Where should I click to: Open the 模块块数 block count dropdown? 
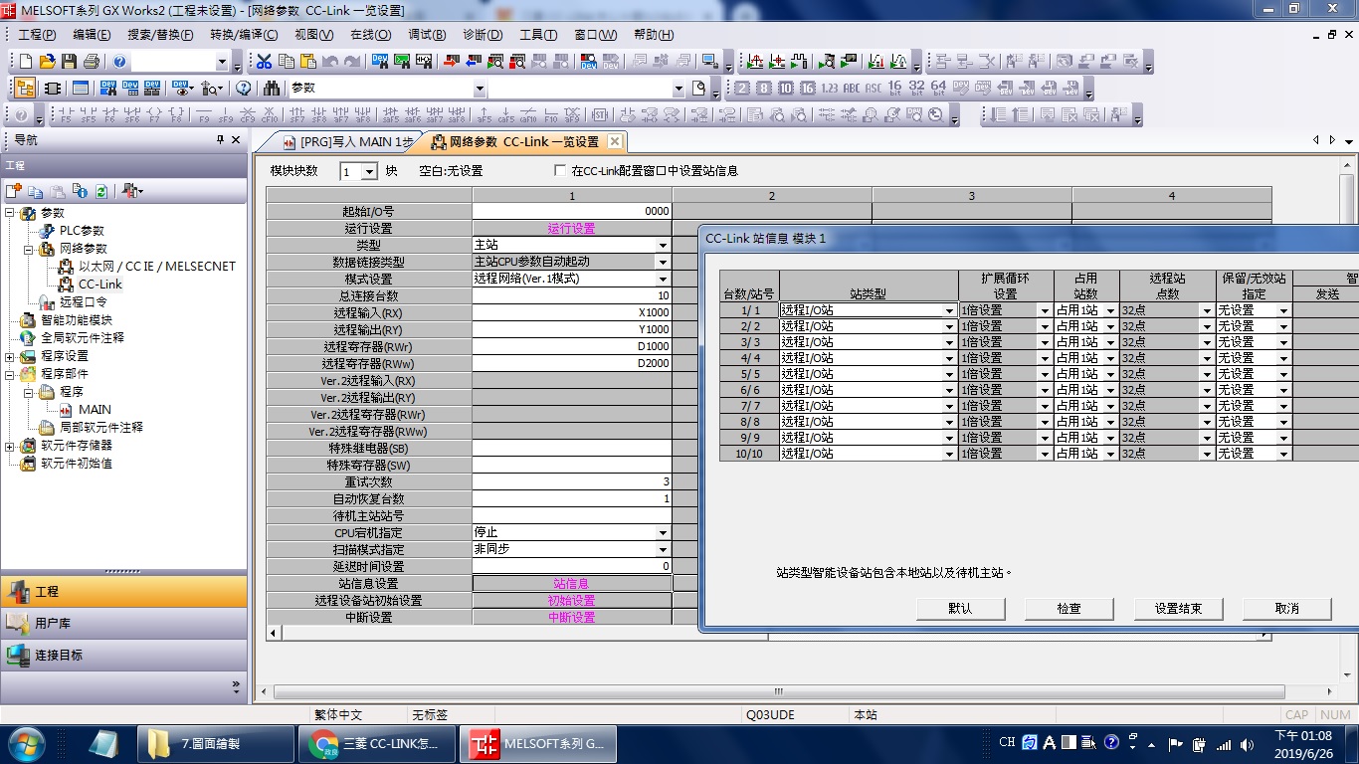point(369,172)
